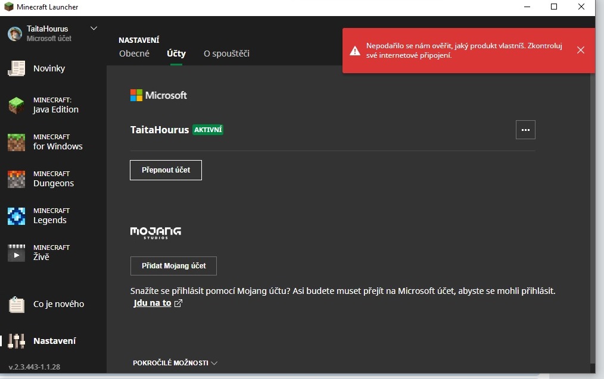Switch to the Obecné tab

coord(134,54)
